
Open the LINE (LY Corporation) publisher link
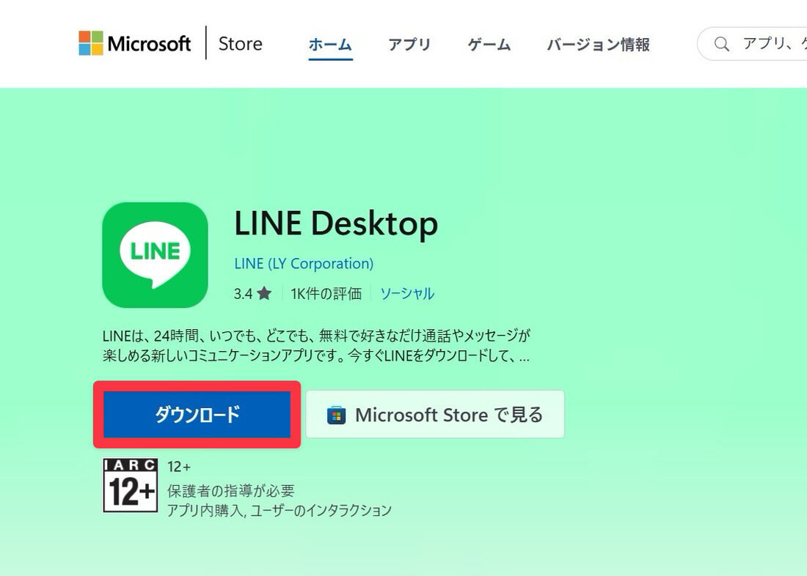[303, 263]
